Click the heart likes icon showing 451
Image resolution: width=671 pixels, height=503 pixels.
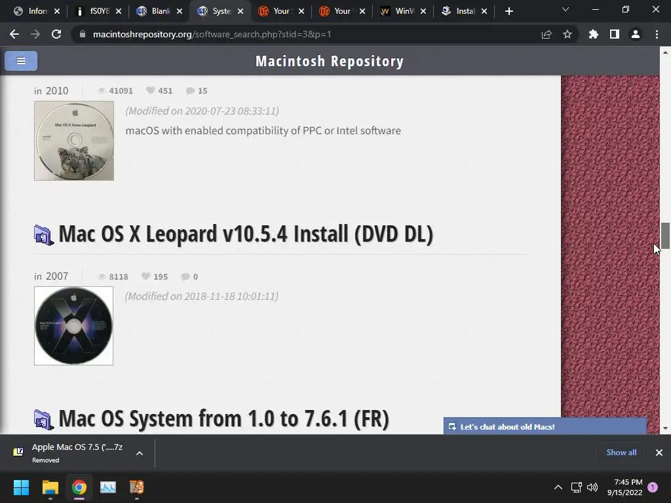(150, 90)
